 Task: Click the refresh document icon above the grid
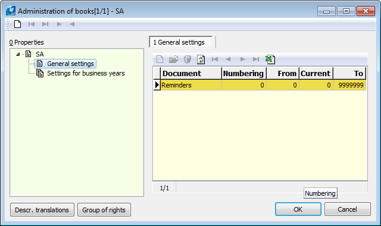(x=201, y=59)
